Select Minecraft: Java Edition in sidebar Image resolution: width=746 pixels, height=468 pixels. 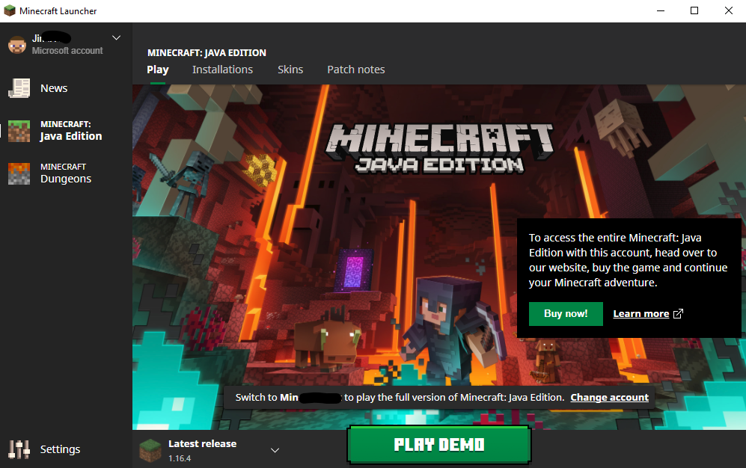(66, 131)
